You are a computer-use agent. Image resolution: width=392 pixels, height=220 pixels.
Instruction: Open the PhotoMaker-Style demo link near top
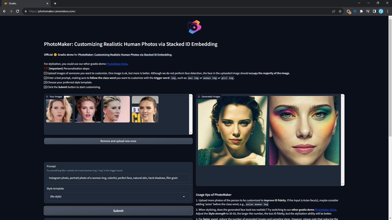point(117,64)
